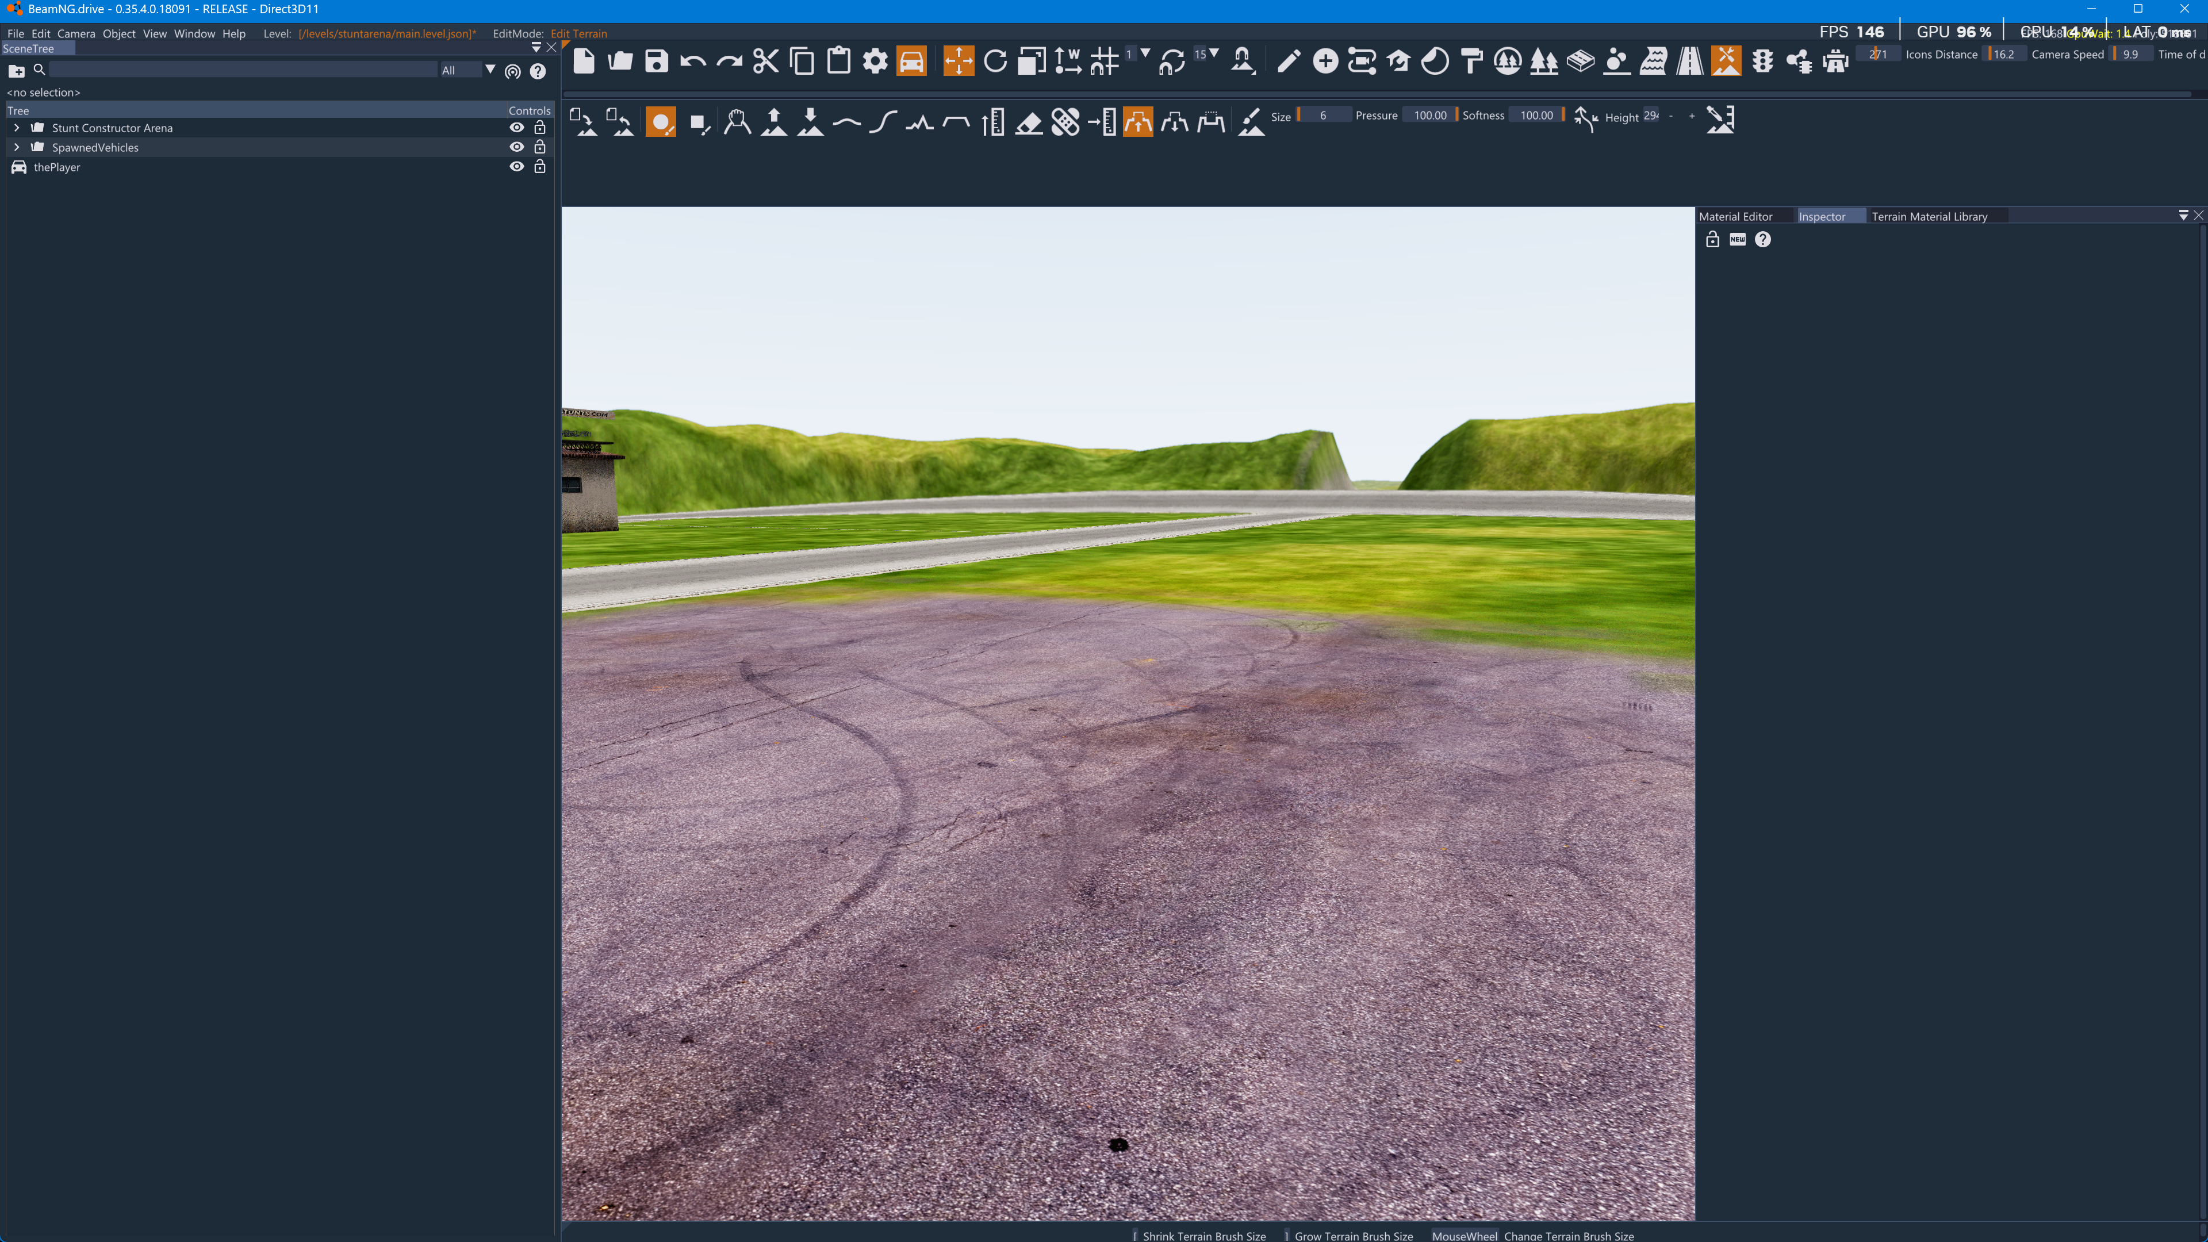This screenshot has height=1242, width=2208.
Task: Open the rotation snap angle dropdown
Action: click(x=1214, y=54)
